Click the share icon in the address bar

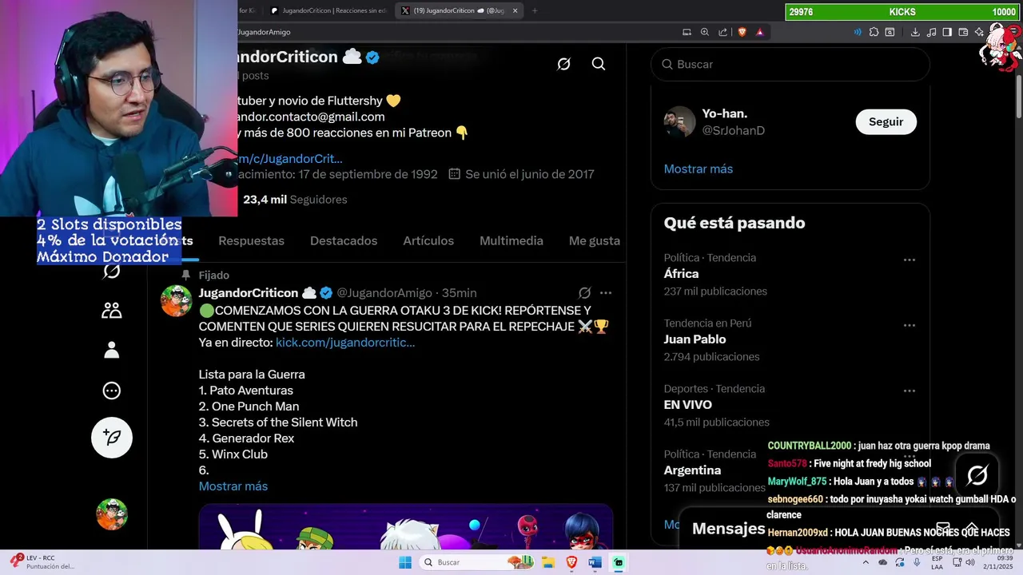tap(723, 32)
